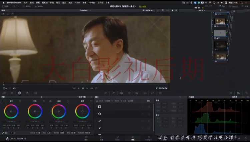Viewport: 250px width, 142px height.
Task: Open the histogram scope type dropdown
Action: [236, 97]
